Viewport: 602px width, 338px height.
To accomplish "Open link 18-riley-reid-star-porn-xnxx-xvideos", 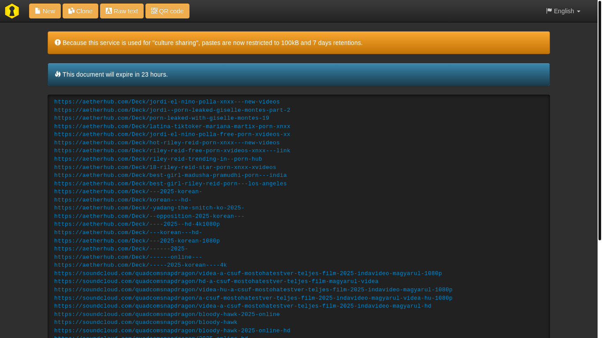I will pyautogui.click(x=165, y=167).
